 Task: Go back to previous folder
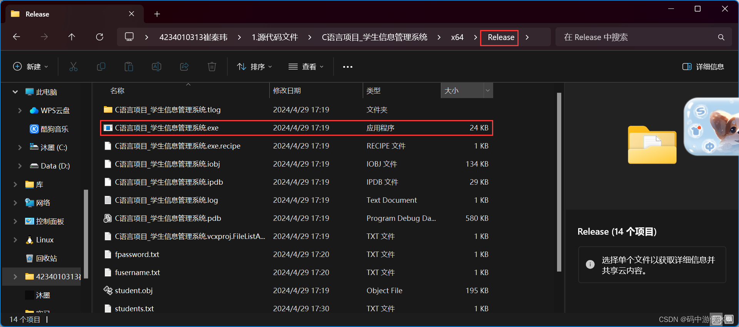pos(17,37)
